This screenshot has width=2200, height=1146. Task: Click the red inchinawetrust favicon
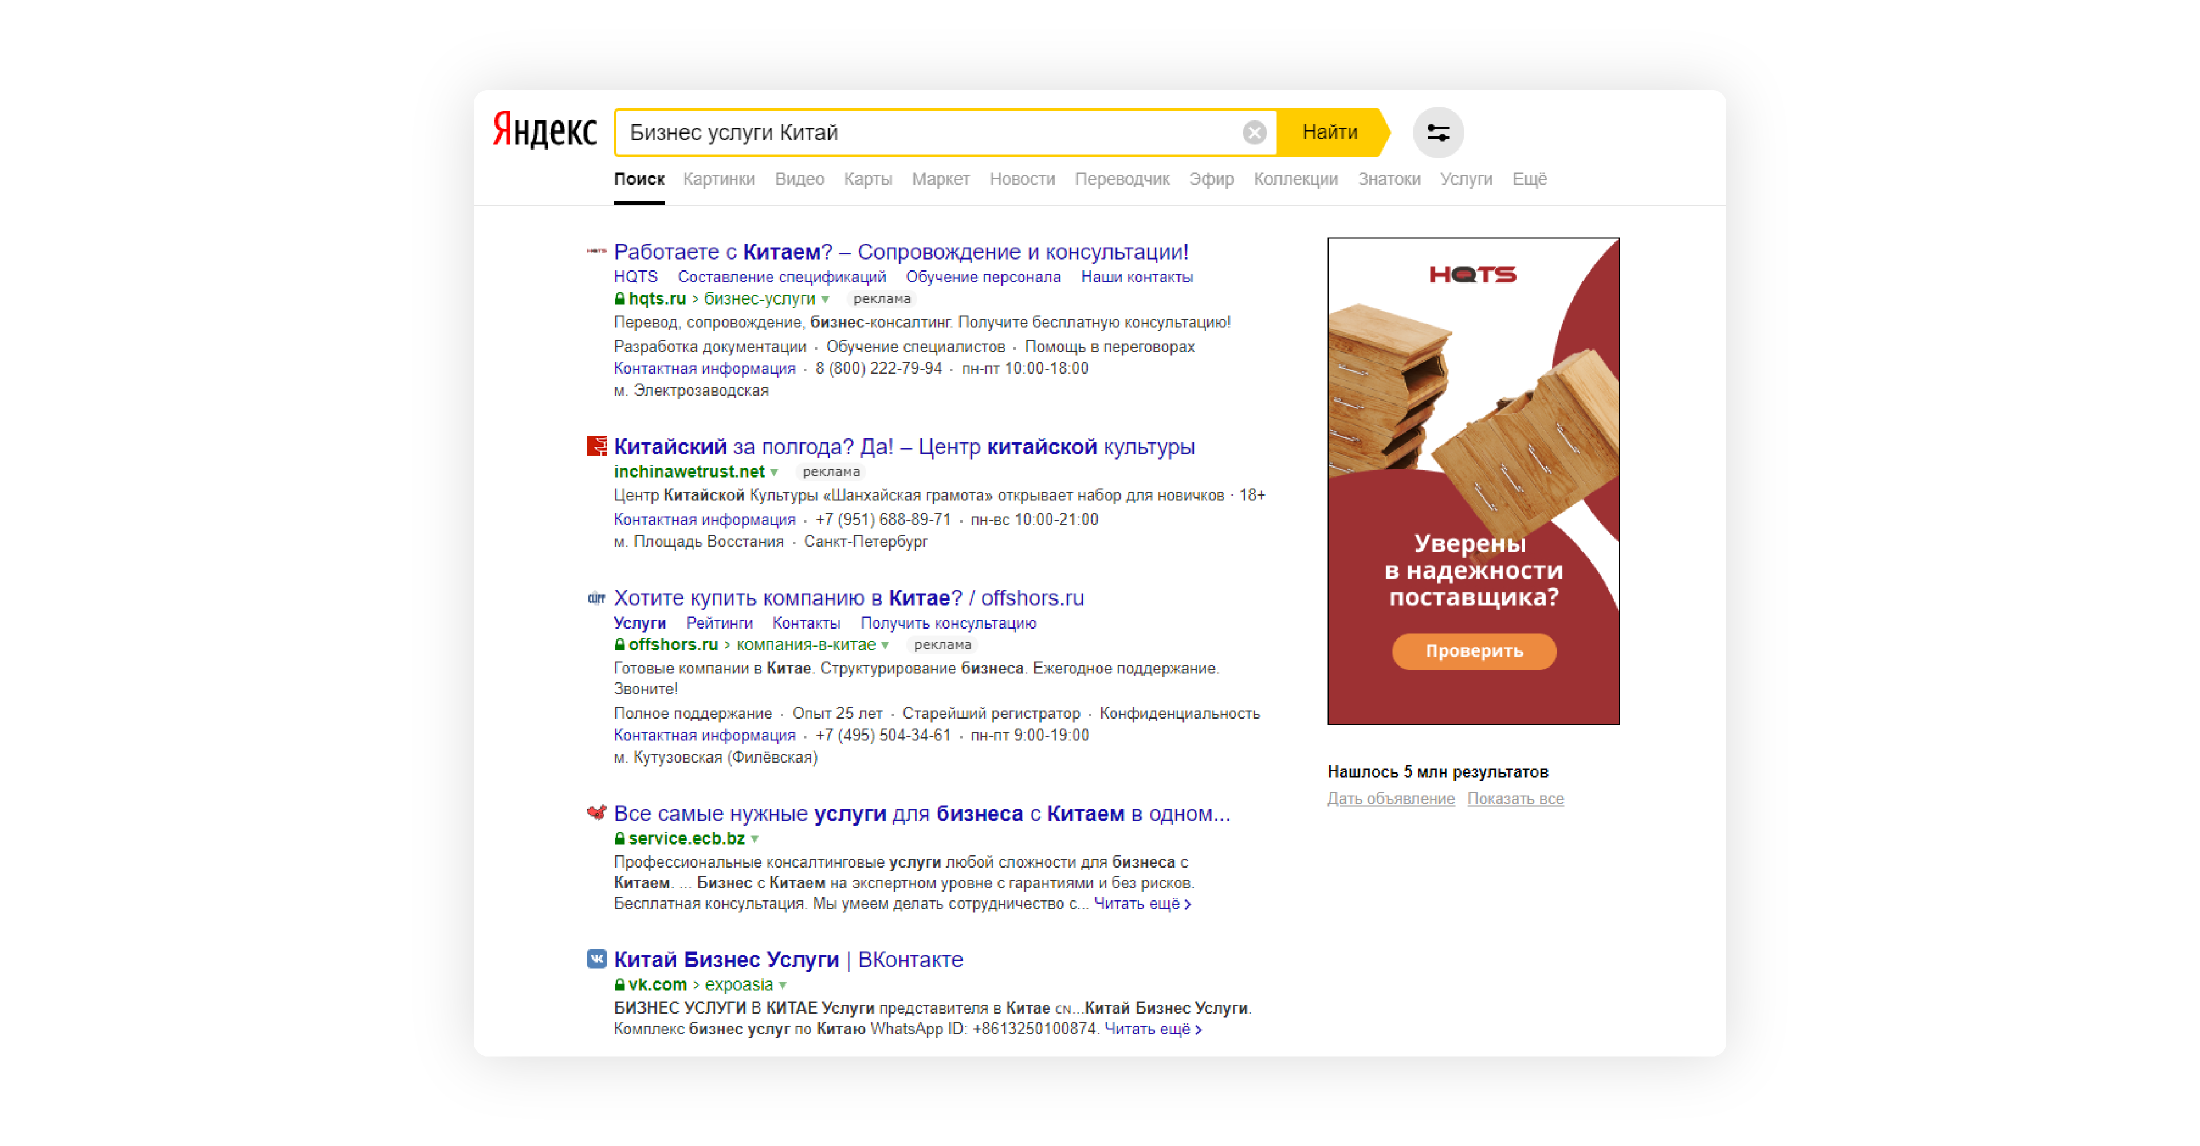tap(596, 446)
